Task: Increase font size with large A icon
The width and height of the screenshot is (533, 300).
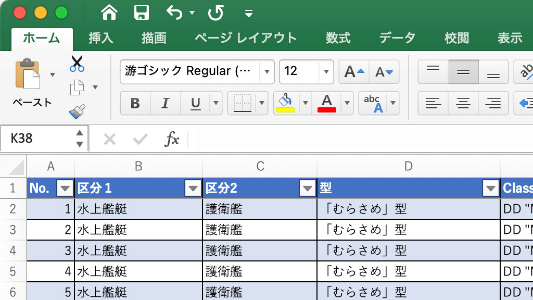Action: (354, 72)
